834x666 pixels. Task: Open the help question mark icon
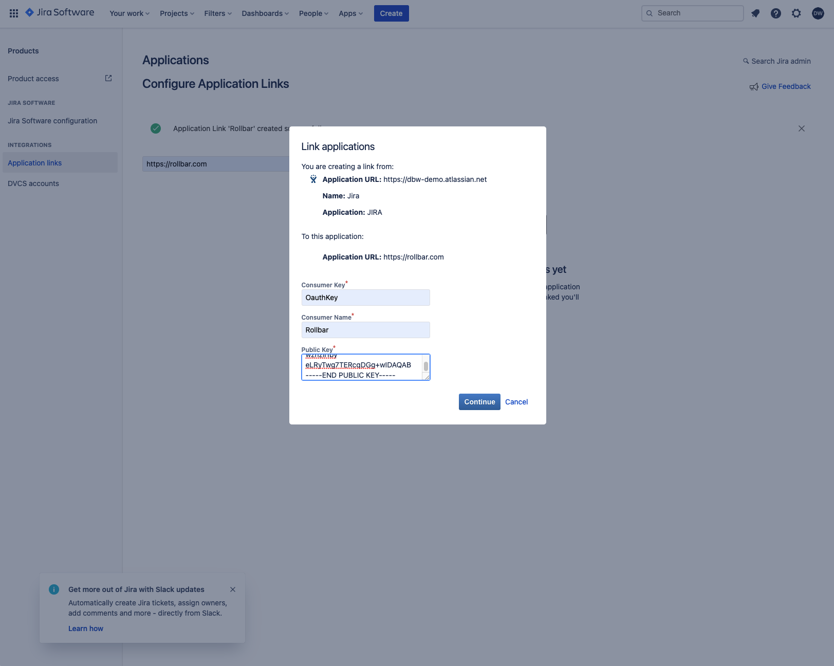(x=776, y=13)
